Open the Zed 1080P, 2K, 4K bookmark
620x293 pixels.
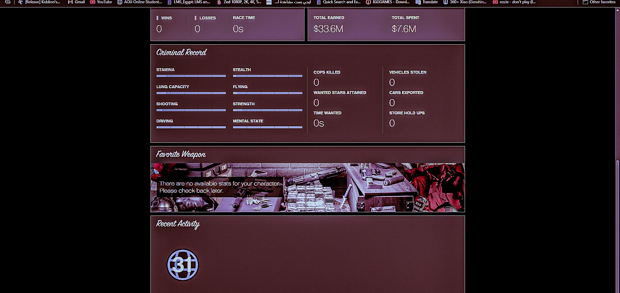239,2
